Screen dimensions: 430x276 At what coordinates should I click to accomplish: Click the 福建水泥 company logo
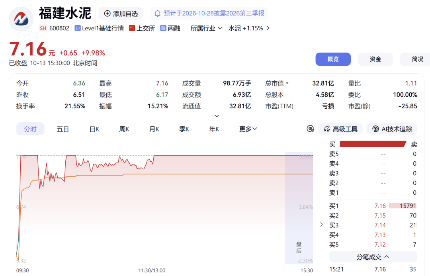21,19
